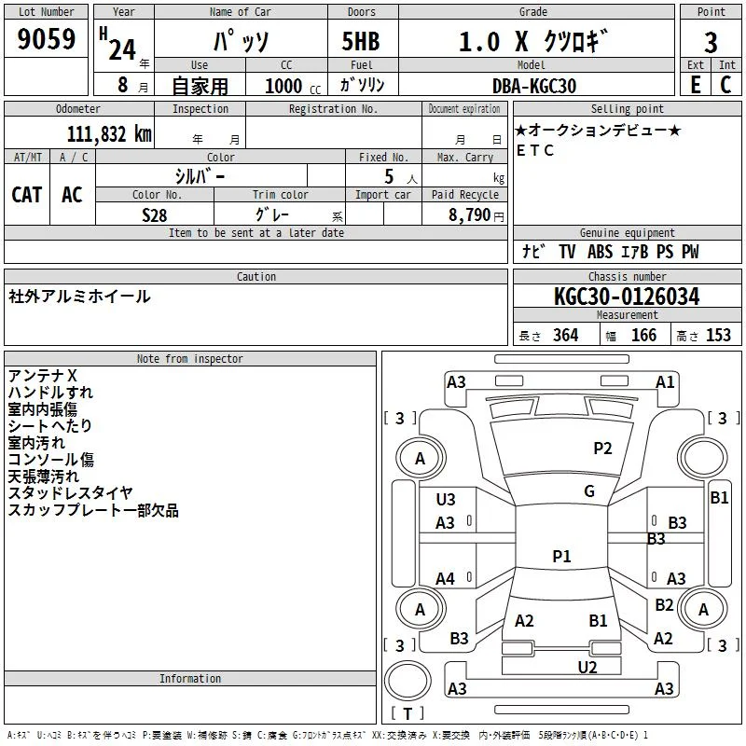The width and height of the screenshot is (746, 746).
Task: Click the color number S28
Action: [x=155, y=214]
